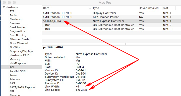Select SAS in the sidebar

[x=12, y=83]
